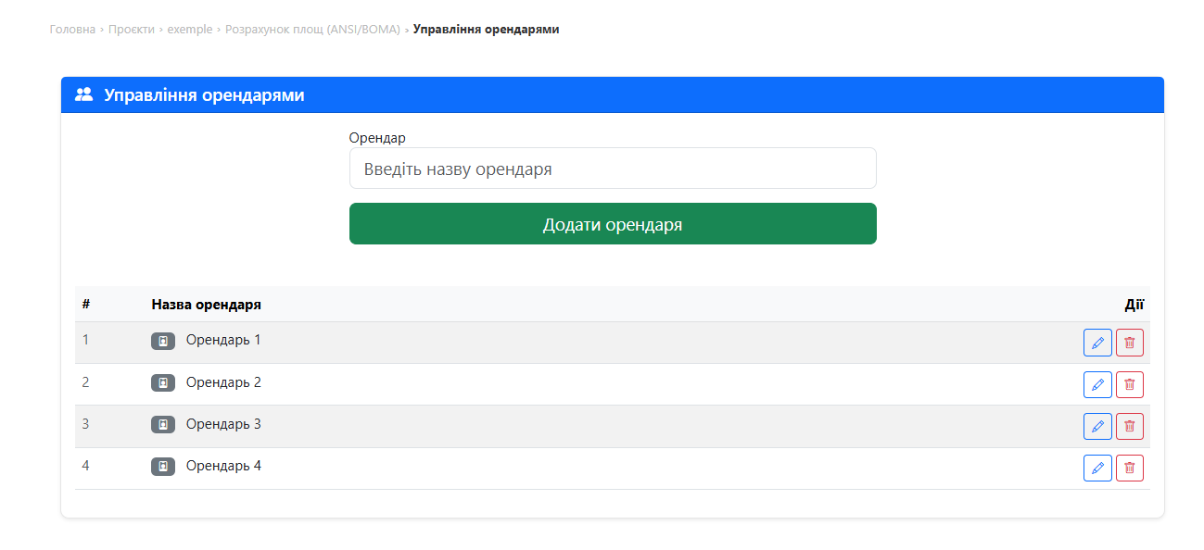Delete Орендарь 4 with the trash icon

(x=1130, y=468)
